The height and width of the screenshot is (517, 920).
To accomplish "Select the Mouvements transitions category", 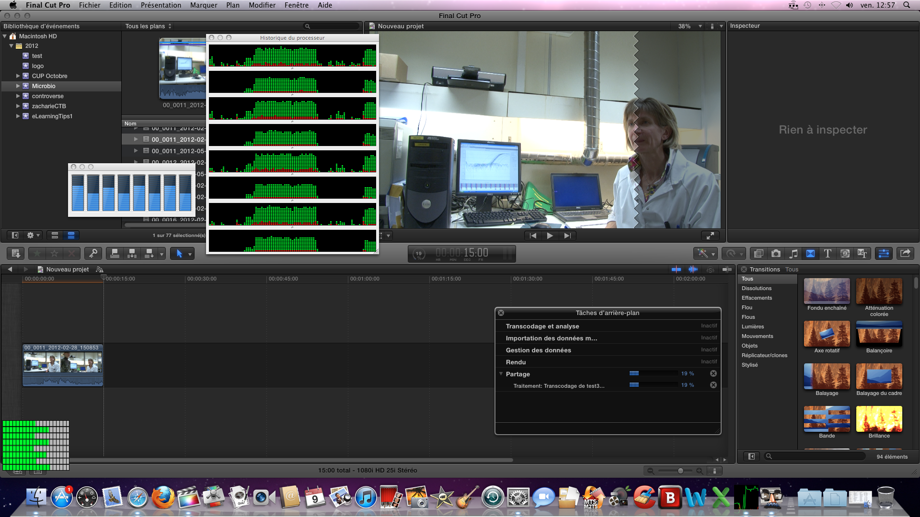I will [758, 336].
